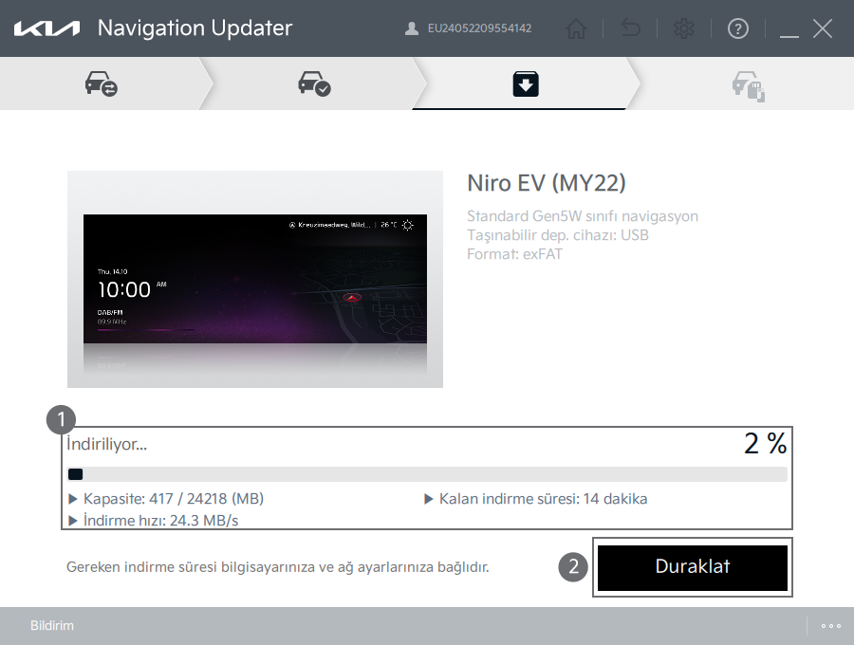
Task: Select the vehicle change step tab
Action: pos(102,83)
